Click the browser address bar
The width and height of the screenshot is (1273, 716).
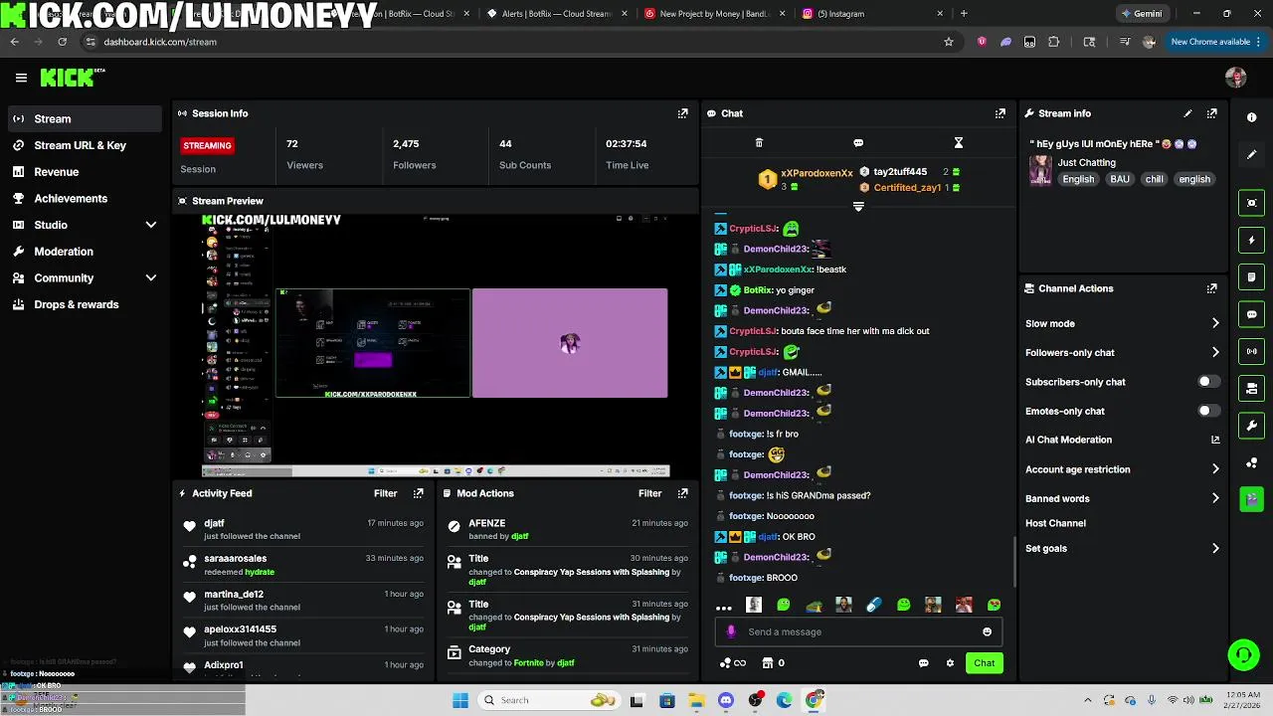tap(517, 42)
